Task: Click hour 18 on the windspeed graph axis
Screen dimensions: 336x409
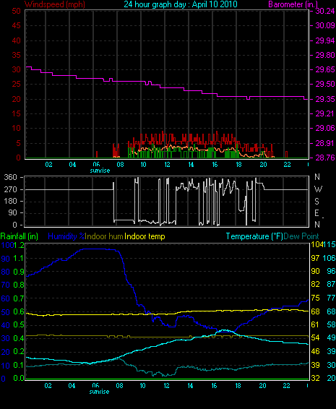Action: [238, 165]
